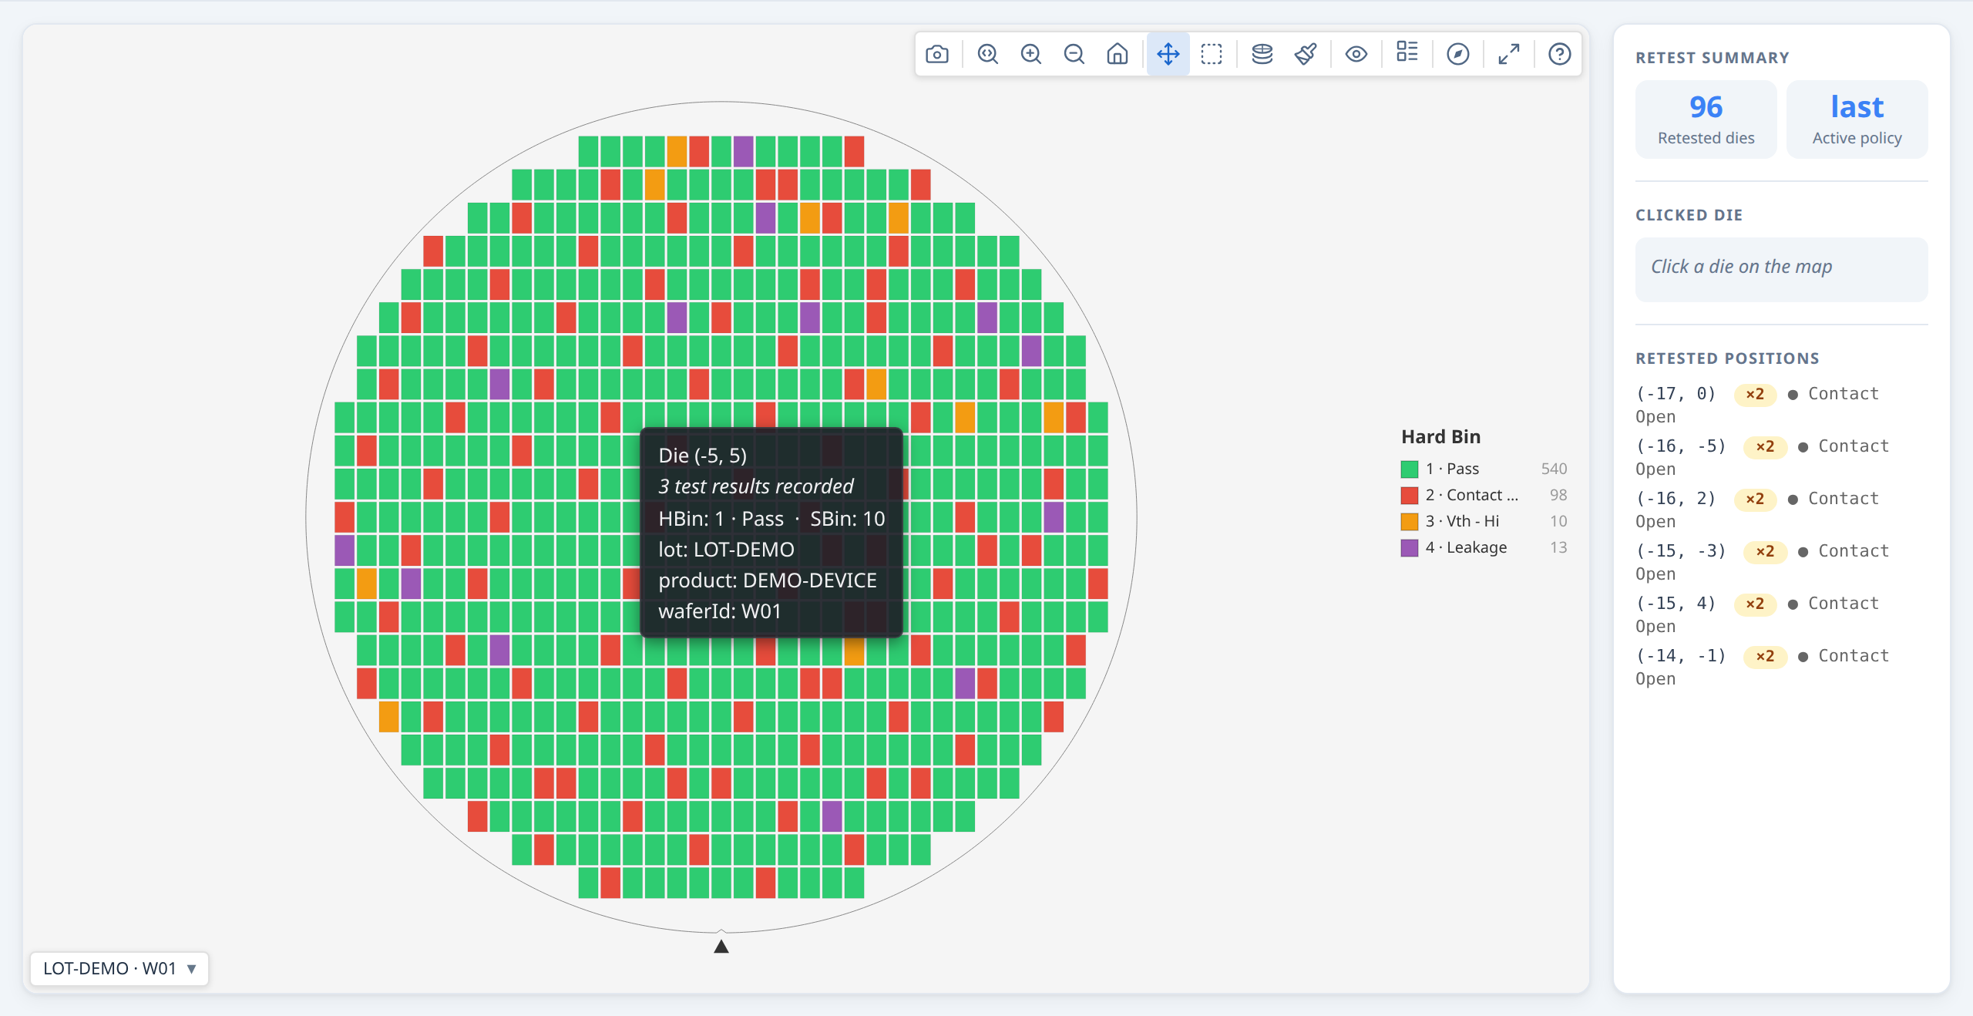Image resolution: width=1973 pixels, height=1016 pixels.
Task: Click the 'Click a die on the map' box
Action: [1781, 269]
